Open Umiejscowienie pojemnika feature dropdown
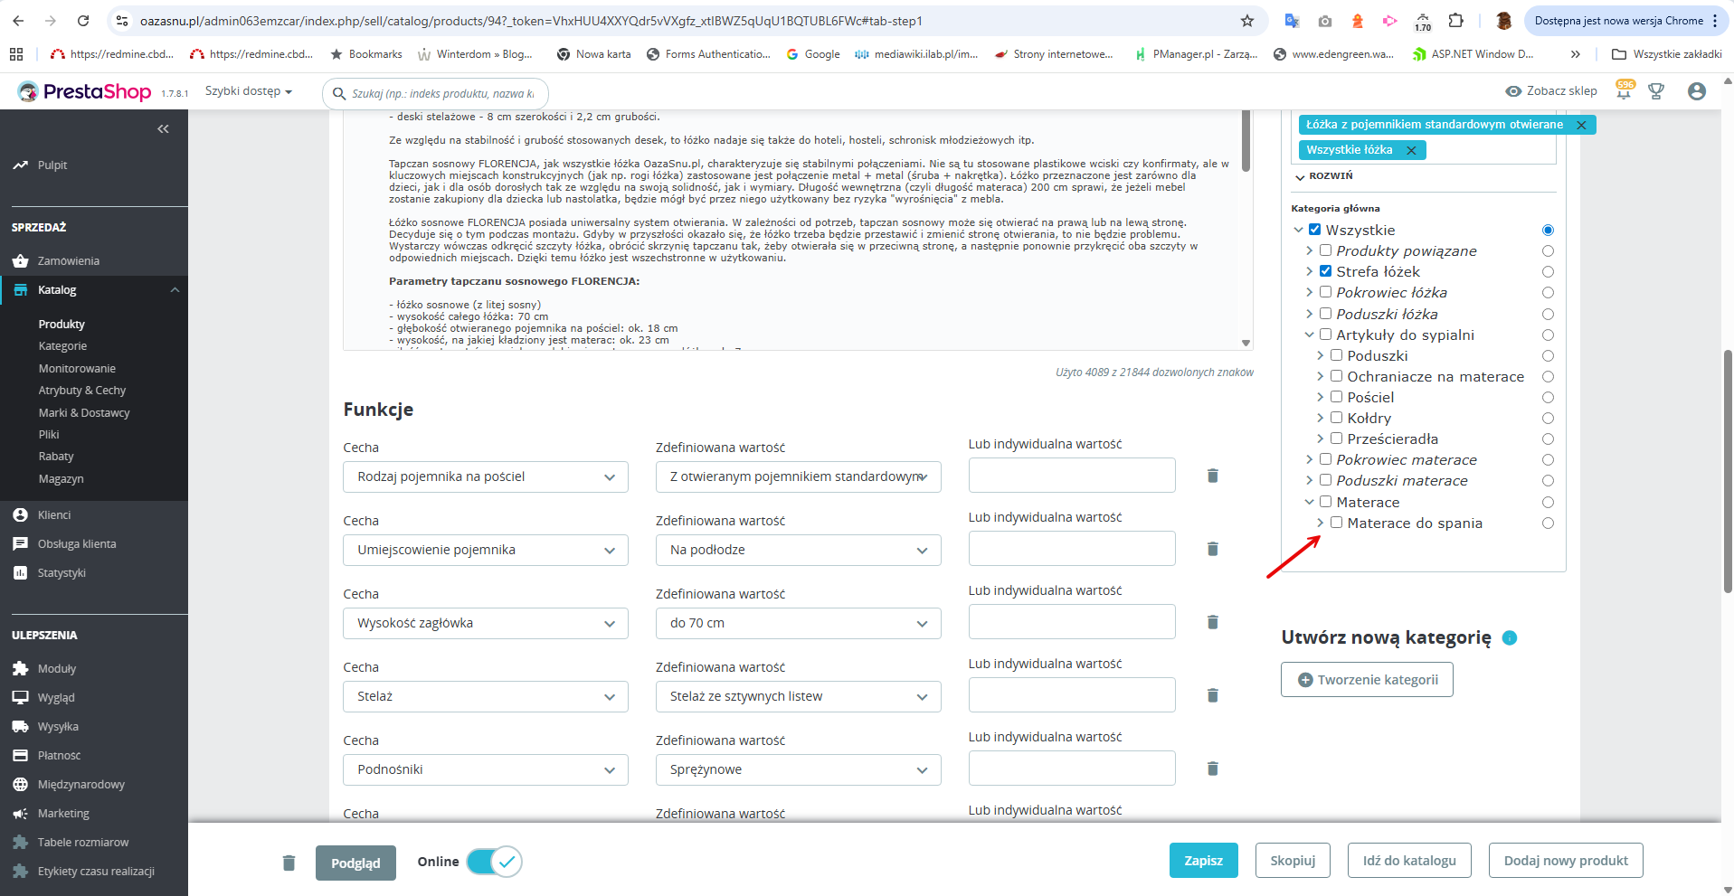The height and width of the screenshot is (896, 1734). coord(486,550)
